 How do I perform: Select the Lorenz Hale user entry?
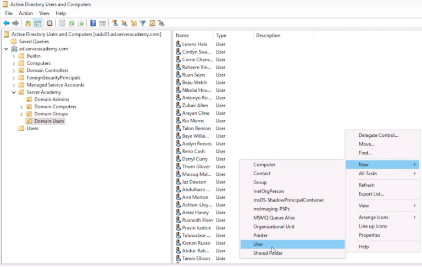[x=195, y=44]
